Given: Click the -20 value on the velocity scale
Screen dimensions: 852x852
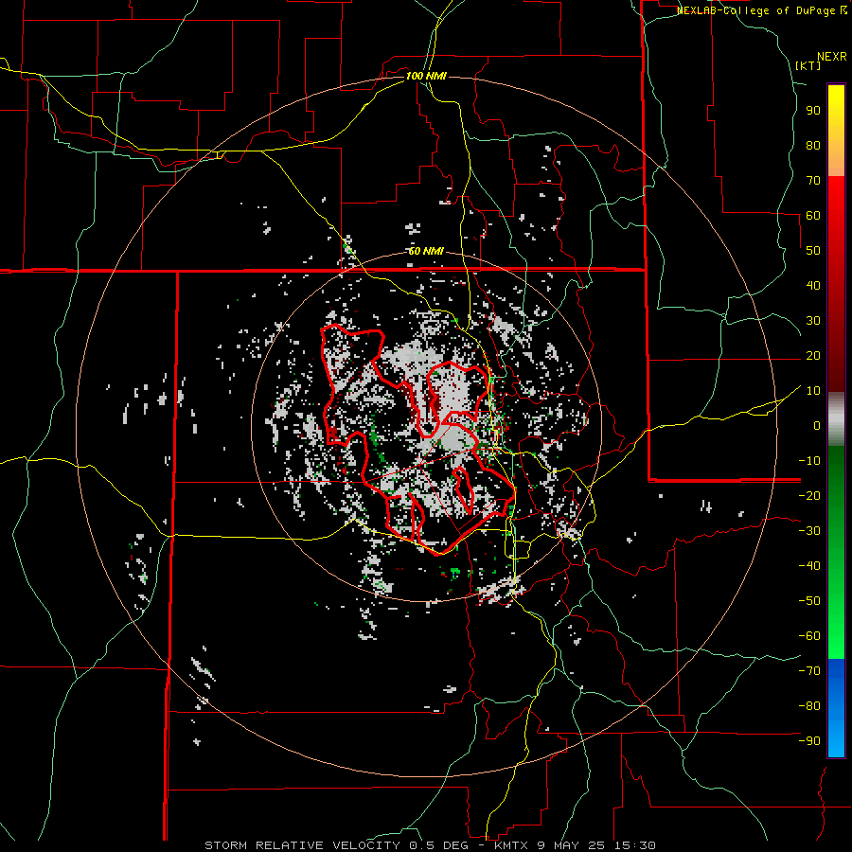Looking at the screenshot, I should tap(809, 495).
